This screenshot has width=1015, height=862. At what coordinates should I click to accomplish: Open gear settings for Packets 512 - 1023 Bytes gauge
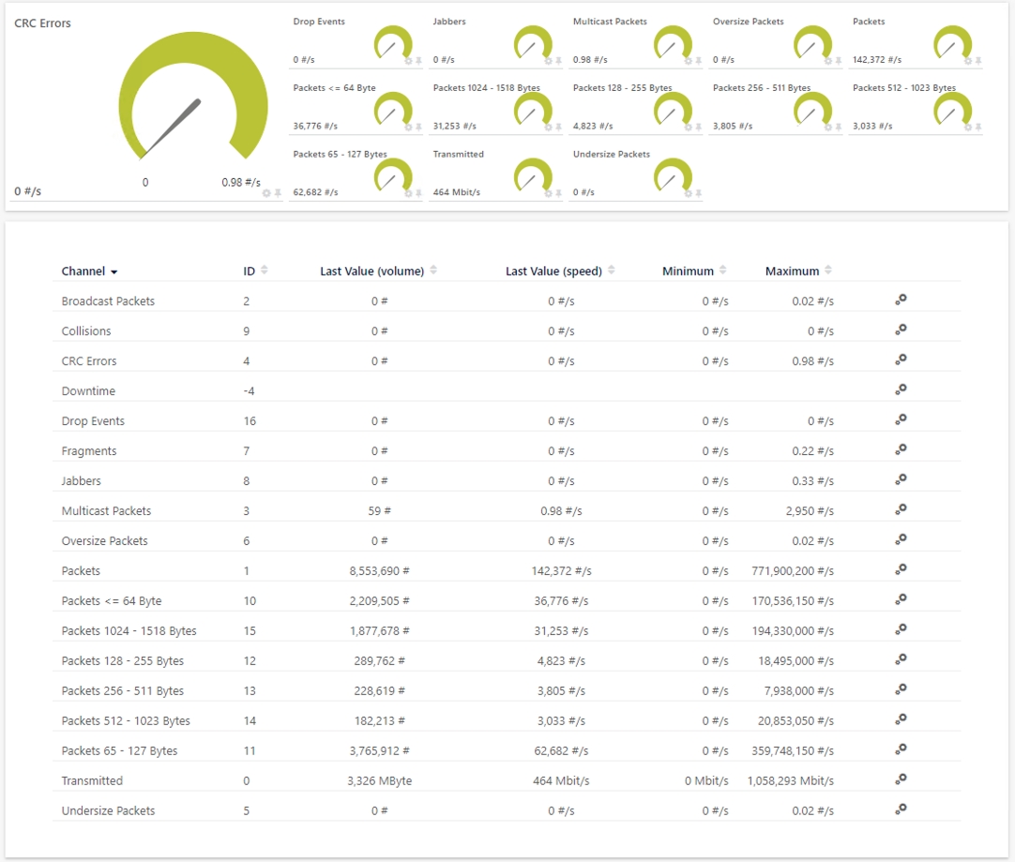(967, 128)
